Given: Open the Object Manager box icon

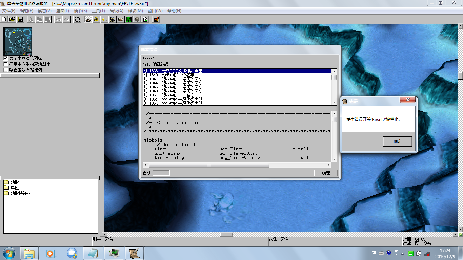Looking at the screenshot, I should click(x=137, y=19).
